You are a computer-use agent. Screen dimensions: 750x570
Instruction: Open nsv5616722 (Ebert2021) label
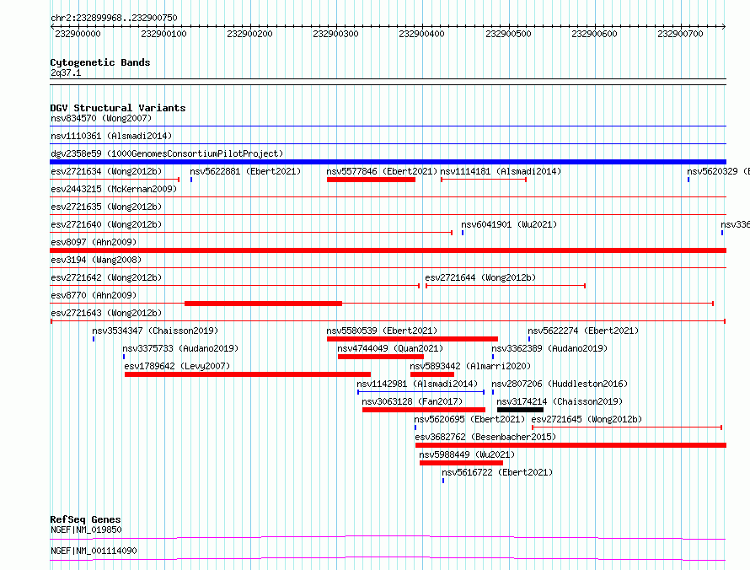coord(497,472)
